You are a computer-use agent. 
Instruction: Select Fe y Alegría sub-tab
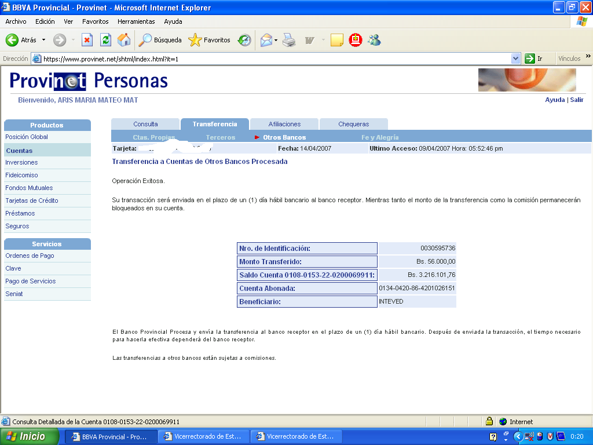point(380,137)
